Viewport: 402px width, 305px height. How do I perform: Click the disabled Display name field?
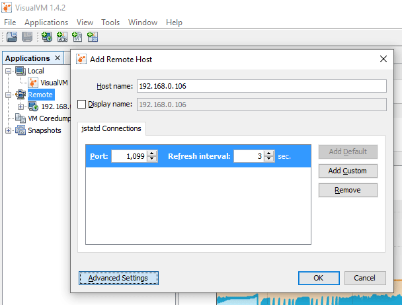pyautogui.click(x=262, y=105)
